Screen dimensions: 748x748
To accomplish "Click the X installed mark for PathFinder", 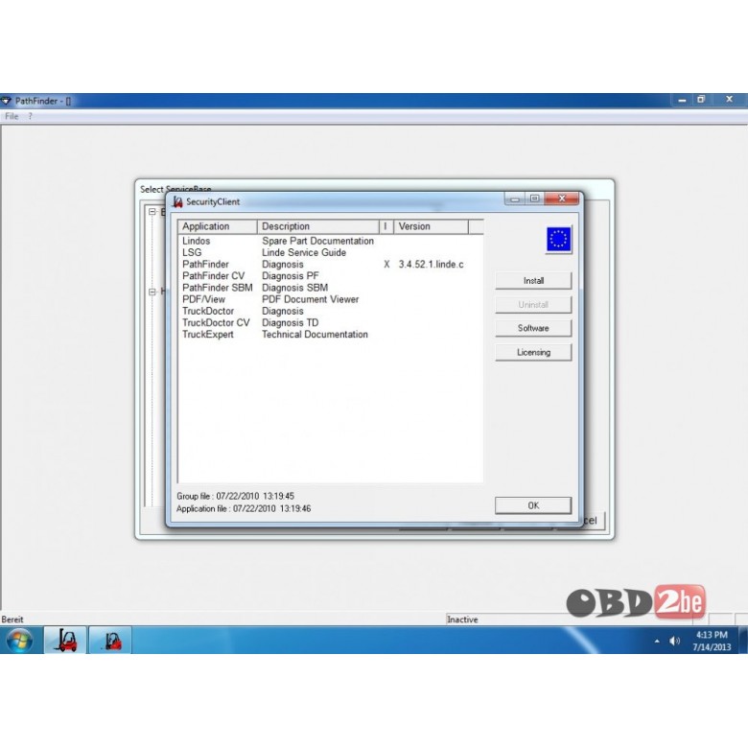I will pyautogui.click(x=386, y=265).
